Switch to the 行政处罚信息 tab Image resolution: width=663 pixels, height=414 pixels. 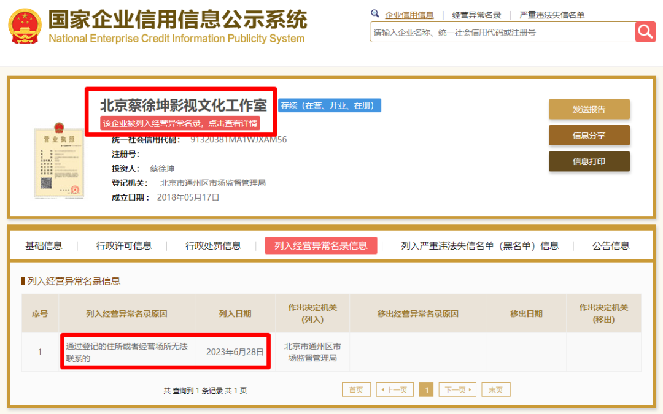pos(213,246)
